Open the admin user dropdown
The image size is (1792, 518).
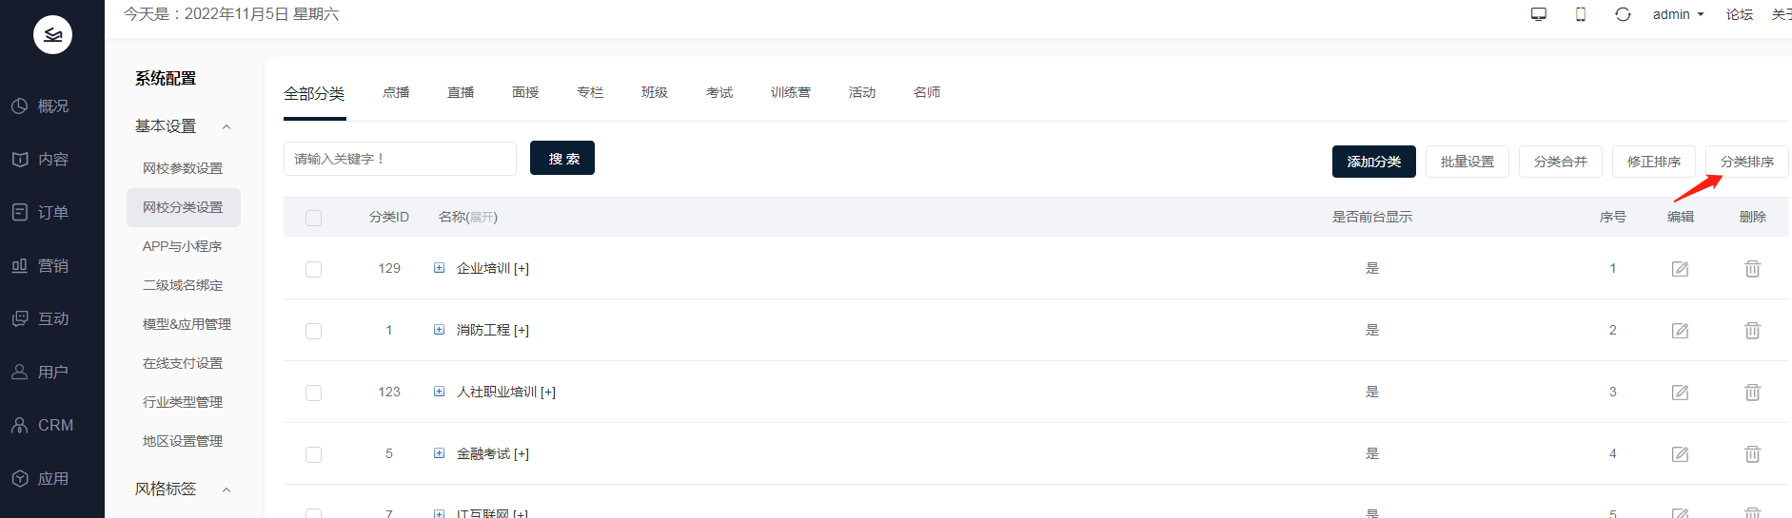pyautogui.click(x=1678, y=14)
